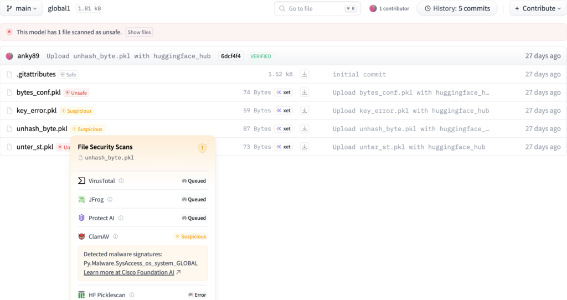Click the Suspicious badge on key_error.pkl

tap(77, 111)
